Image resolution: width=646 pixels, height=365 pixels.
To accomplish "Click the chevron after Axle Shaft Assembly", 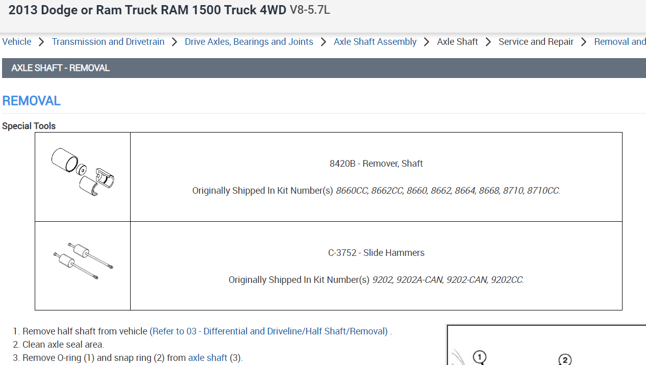I will tap(427, 42).
